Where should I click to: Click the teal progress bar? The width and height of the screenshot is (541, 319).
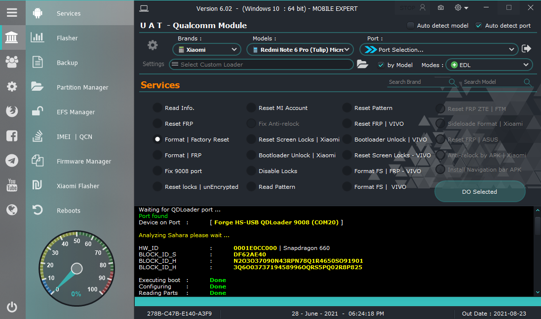pyautogui.click(x=338, y=301)
